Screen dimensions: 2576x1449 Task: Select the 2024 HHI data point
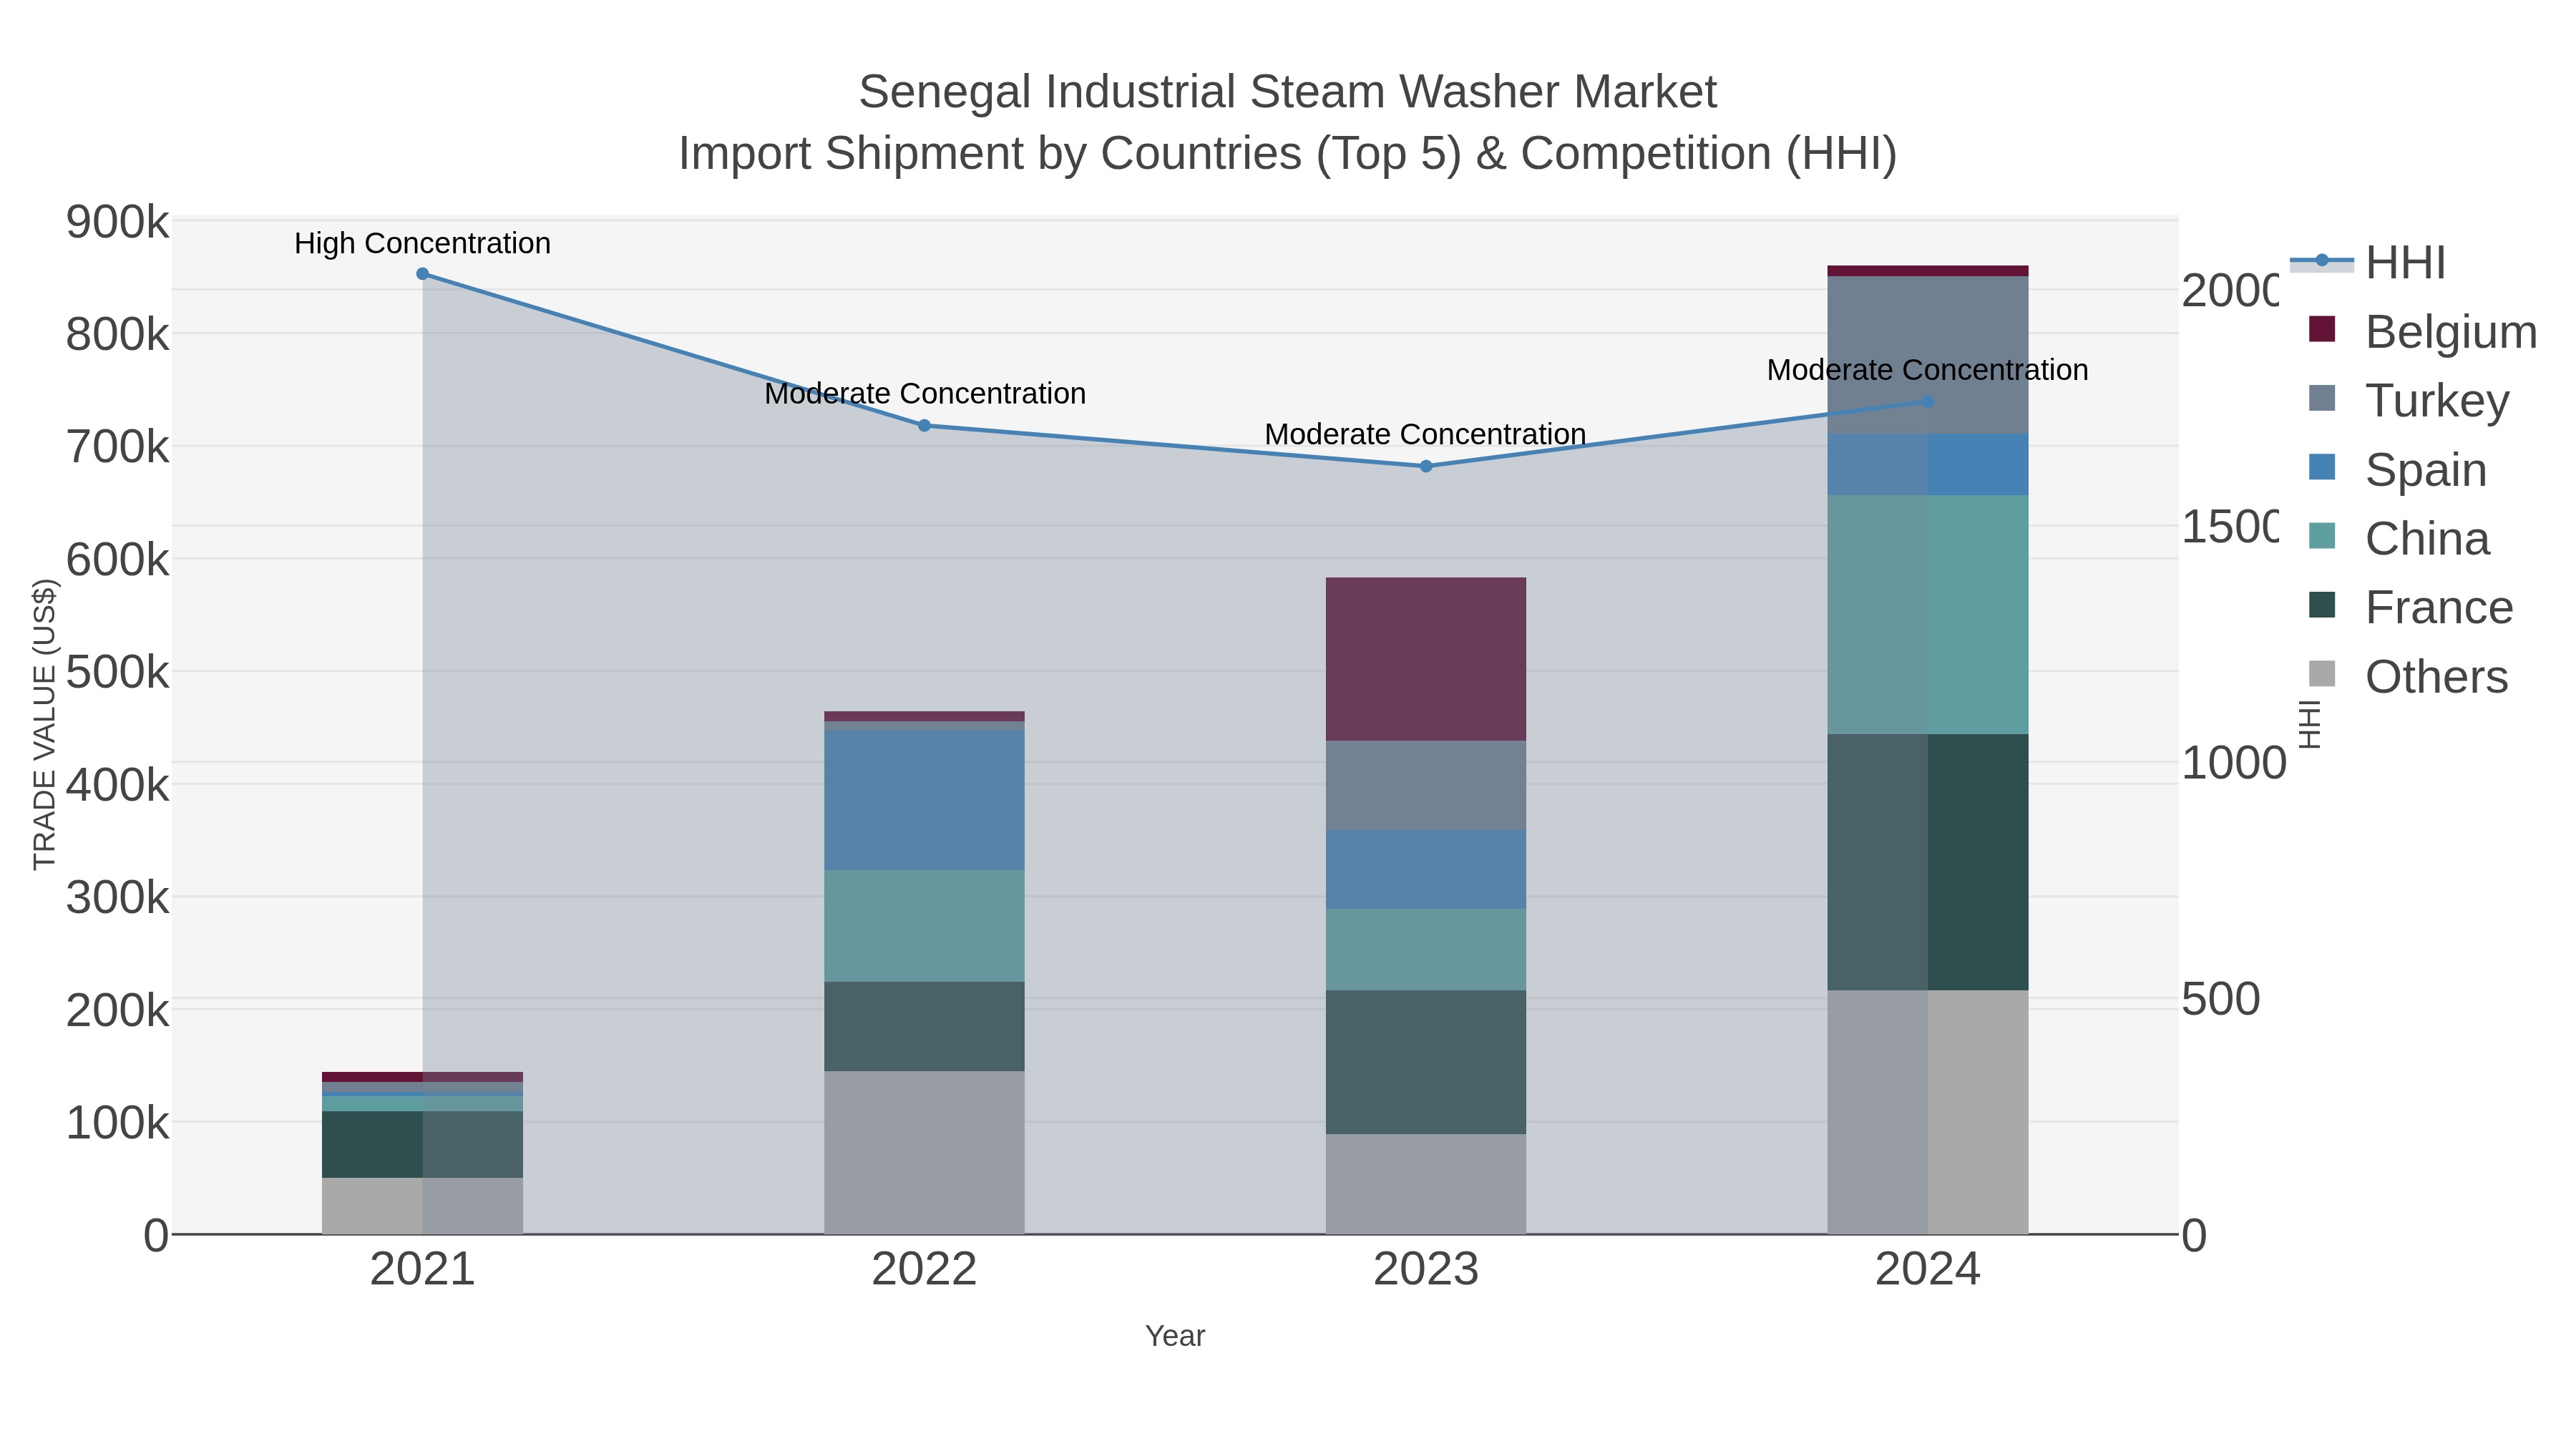(1928, 402)
